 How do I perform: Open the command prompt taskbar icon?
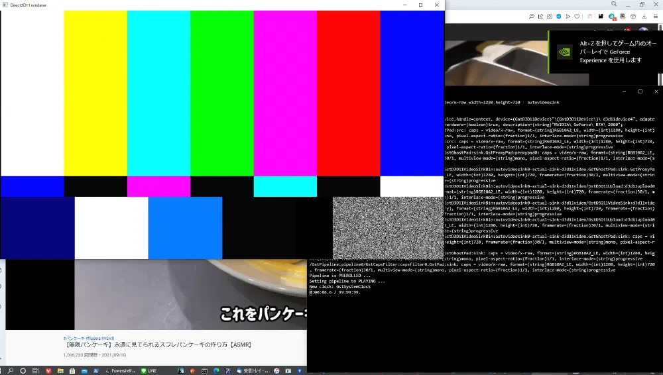point(204,371)
